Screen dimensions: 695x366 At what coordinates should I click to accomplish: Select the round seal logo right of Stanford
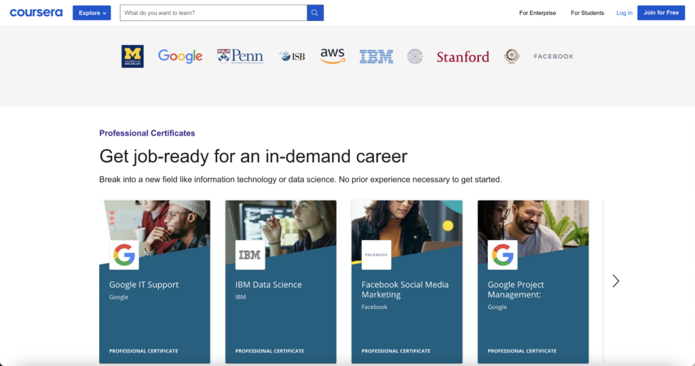coord(512,56)
